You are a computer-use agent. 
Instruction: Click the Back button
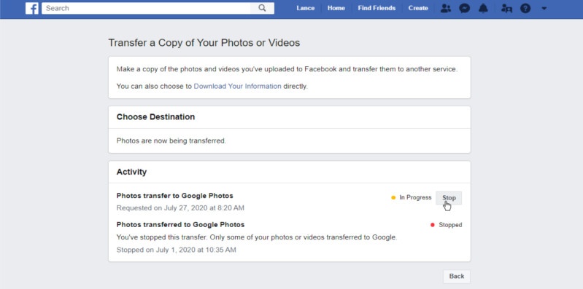[457, 276]
